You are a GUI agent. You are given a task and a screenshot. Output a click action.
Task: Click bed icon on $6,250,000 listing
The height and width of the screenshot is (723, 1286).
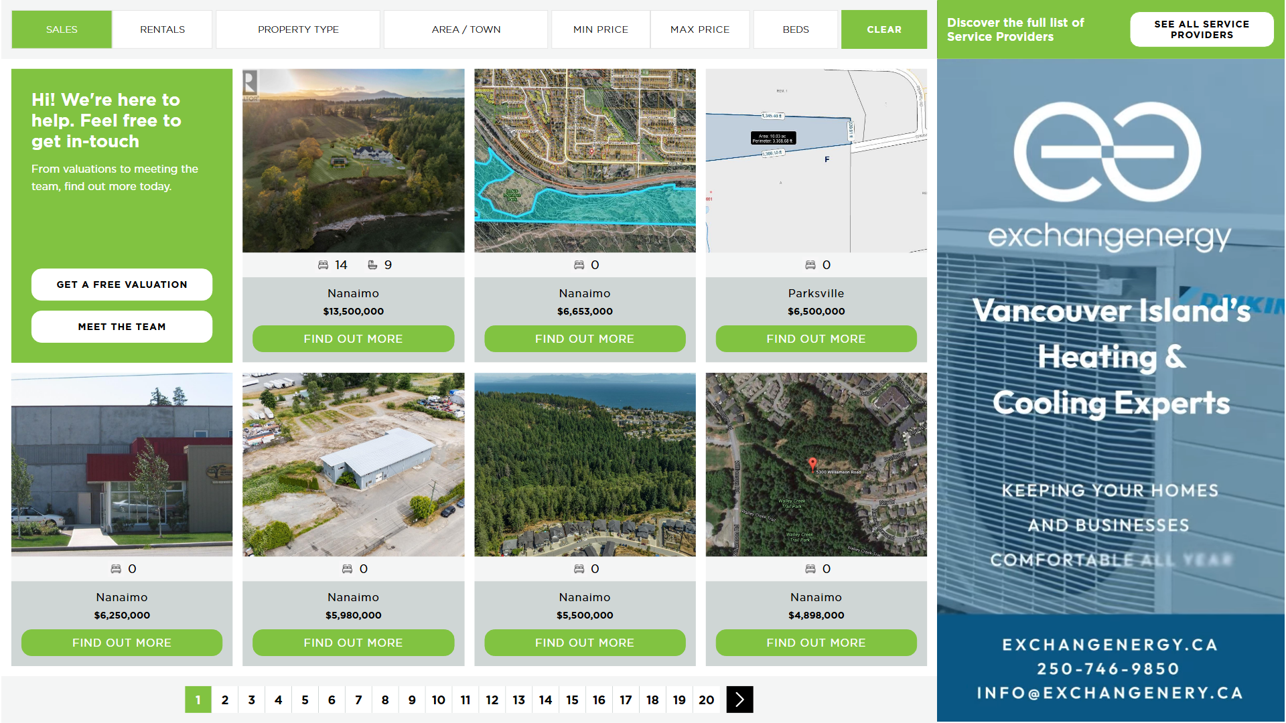coord(116,569)
